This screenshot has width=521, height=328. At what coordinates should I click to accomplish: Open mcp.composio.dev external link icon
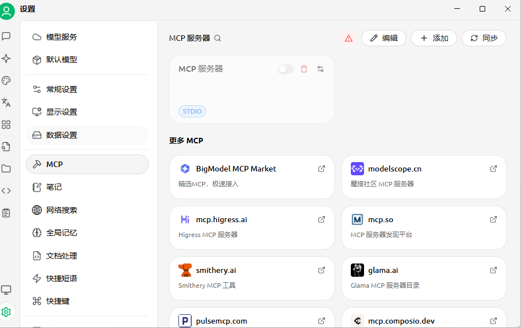pyautogui.click(x=493, y=321)
